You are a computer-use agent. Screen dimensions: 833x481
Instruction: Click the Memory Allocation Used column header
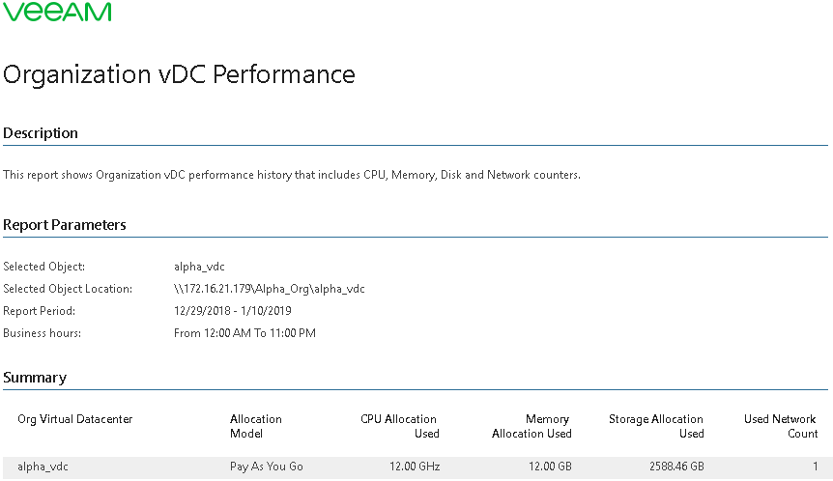[531, 426]
